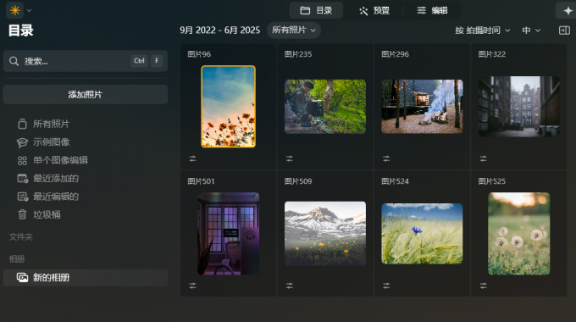Click the 图片525 label
The width and height of the screenshot is (576, 322).
[492, 181]
